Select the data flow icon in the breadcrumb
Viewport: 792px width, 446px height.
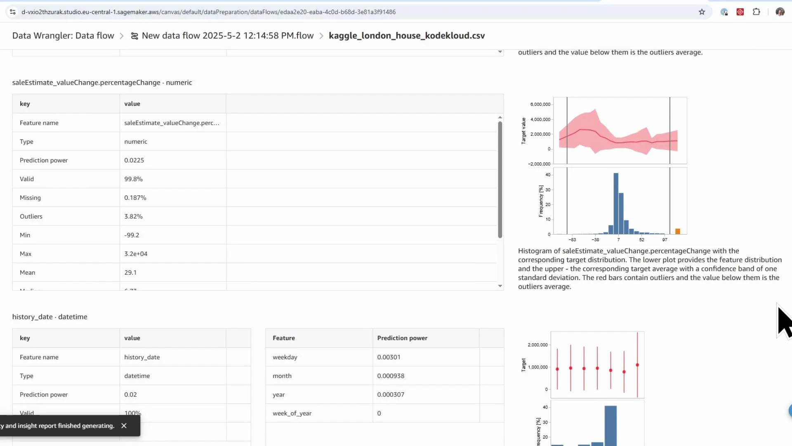coord(134,36)
